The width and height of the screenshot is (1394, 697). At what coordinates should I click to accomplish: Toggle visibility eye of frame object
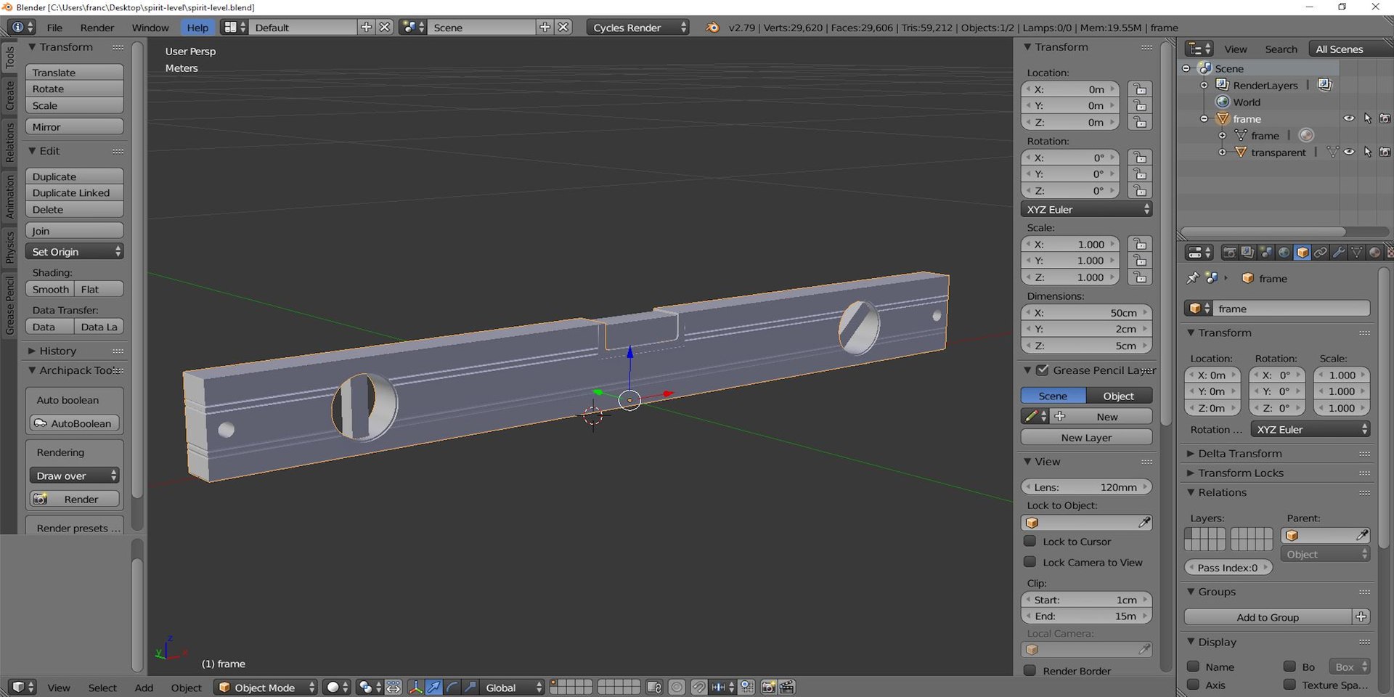click(x=1349, y=118)
